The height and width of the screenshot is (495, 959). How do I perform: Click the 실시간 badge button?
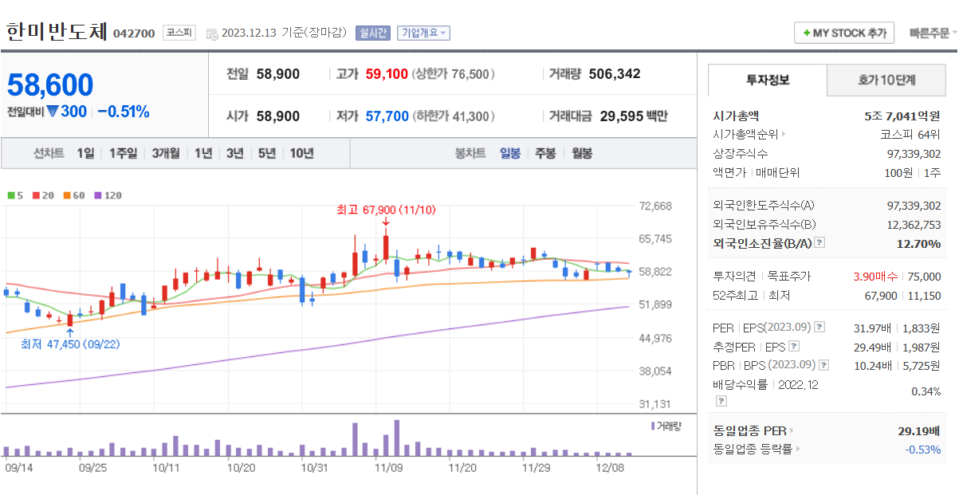(x=372, y=33)
